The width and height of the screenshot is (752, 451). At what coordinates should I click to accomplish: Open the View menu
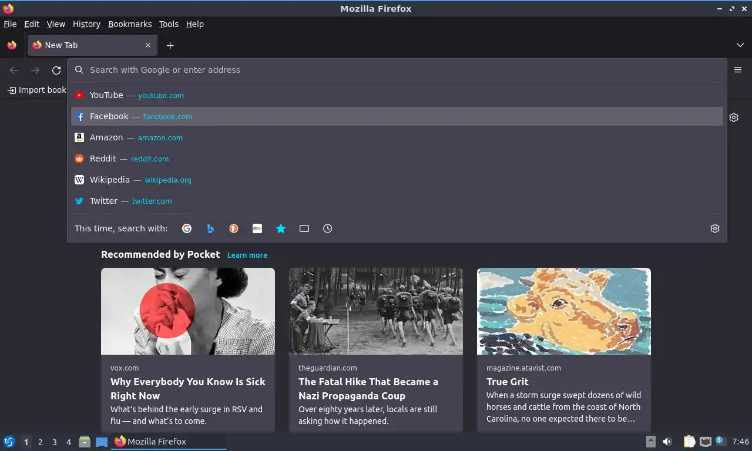pos(56,24)
